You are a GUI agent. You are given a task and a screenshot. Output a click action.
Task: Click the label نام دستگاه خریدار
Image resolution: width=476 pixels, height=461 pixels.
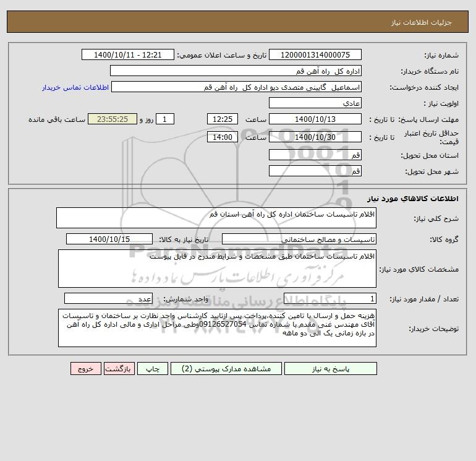pyautogui.click(x=430, y=71)
